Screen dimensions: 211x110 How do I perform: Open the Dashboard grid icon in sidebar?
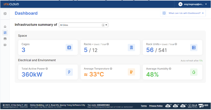pos(5,33)
